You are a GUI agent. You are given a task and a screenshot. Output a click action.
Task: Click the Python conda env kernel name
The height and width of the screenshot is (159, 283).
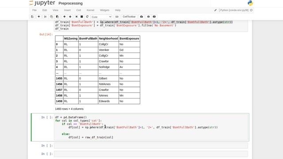pyautogui.click(x=234, y=10)
